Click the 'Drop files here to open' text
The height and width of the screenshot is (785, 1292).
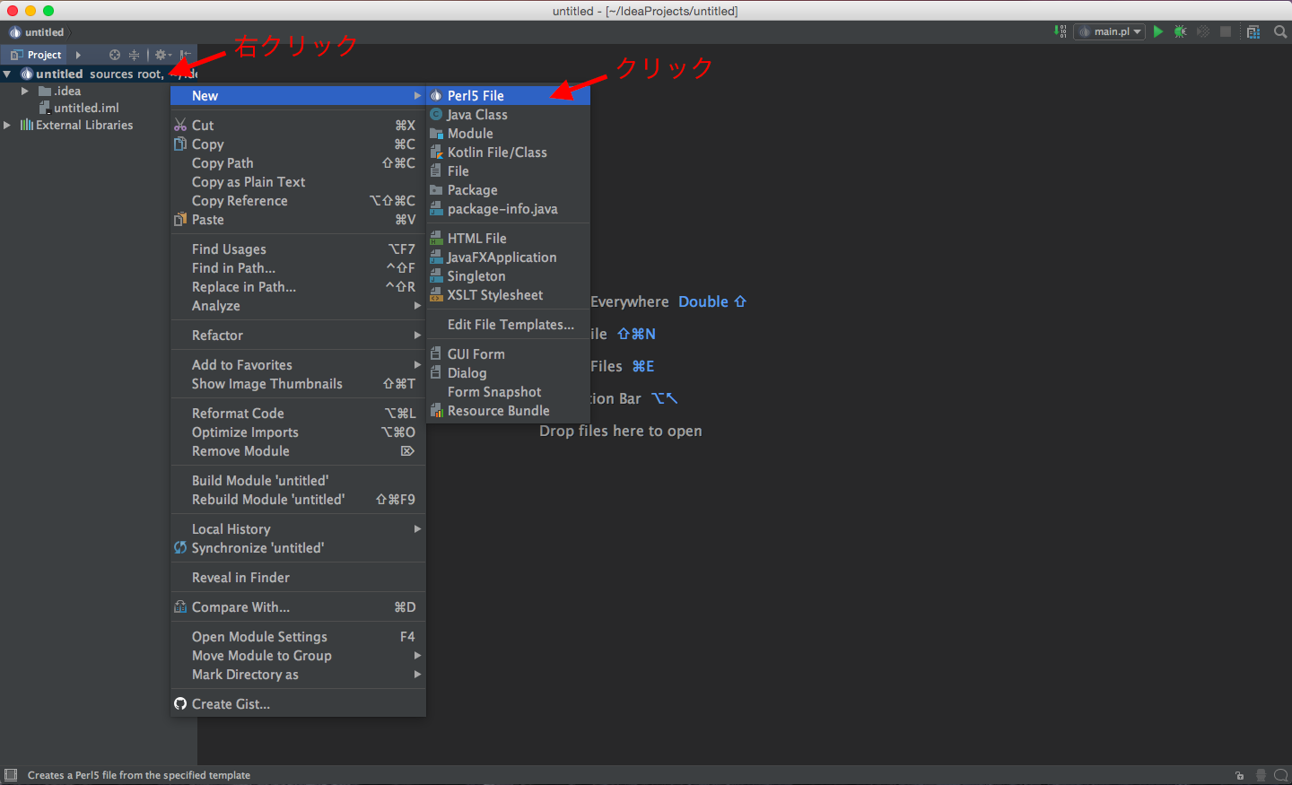pos(621,432)
